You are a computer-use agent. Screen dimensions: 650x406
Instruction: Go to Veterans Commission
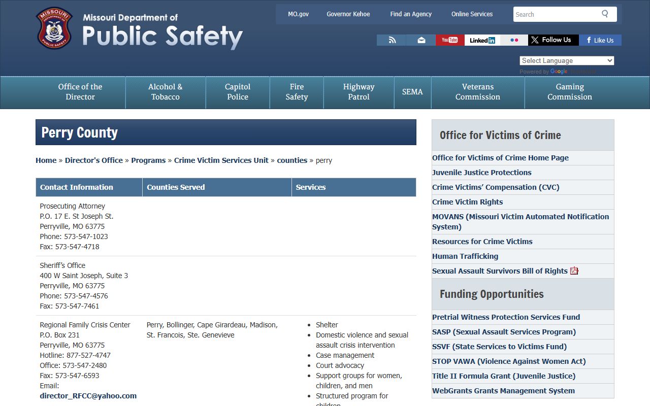pos(478,92)
